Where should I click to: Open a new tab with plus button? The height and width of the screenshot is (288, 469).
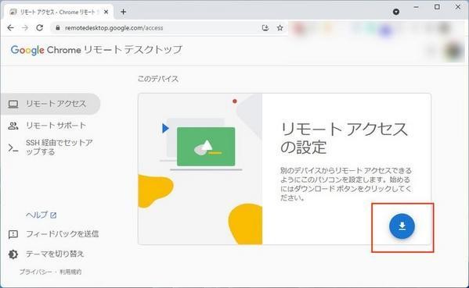123,12
